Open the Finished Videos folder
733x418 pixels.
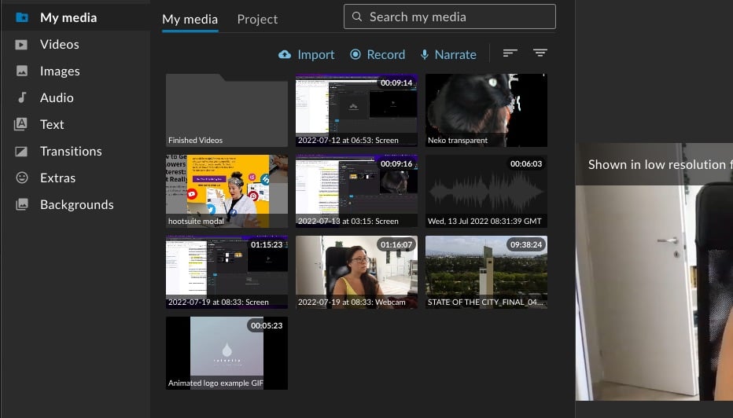coord(227,111)
